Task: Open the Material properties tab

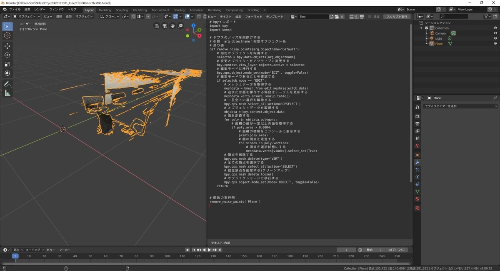Action: point(417,199)
